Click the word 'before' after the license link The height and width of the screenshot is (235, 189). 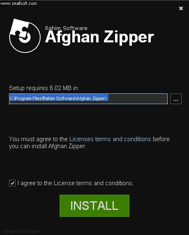161,139
